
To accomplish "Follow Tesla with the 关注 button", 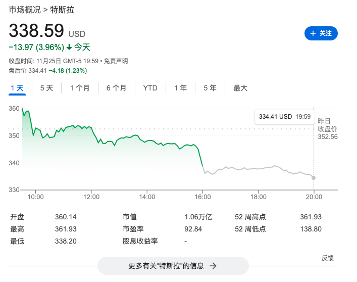I will [x=321, y=33].
